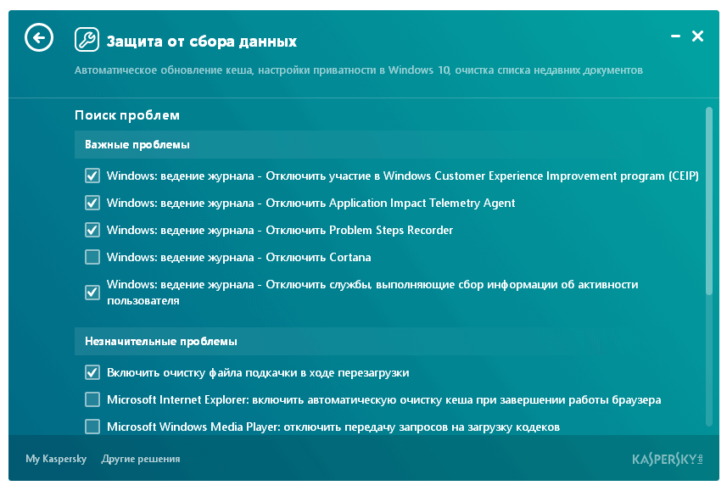
Task: Click the back arrow button
Action: [39, 37]
